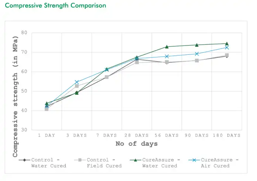Click the "No of days" axis title

tap(136, 144)
